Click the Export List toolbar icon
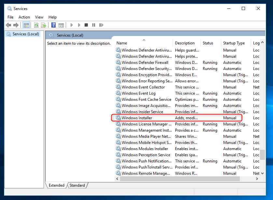 tap(44, 25)
